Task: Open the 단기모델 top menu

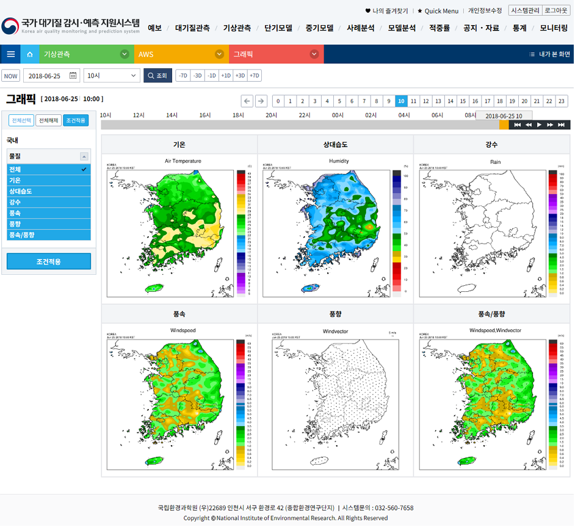Action: point(278,28)
